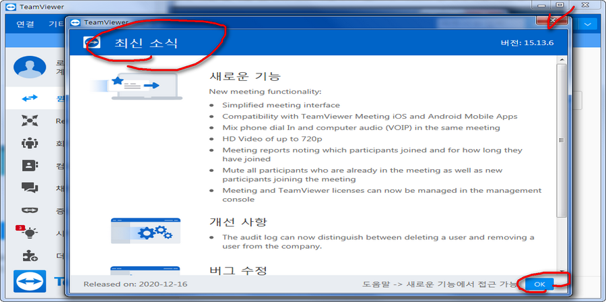
Task: Click the large TeamViewer logo in the main window's bottom left
Action: pos(30,281)
